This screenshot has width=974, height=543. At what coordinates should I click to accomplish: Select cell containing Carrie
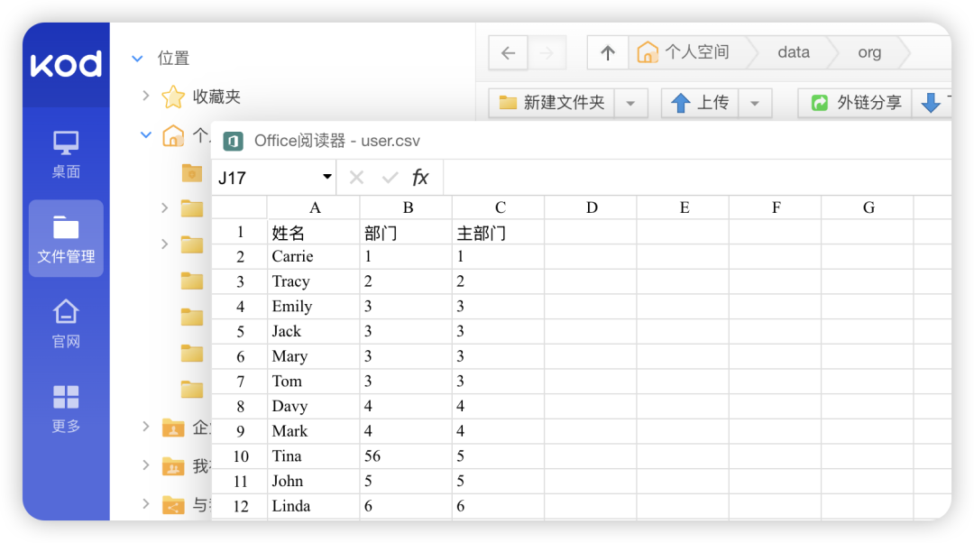pos(314,256)
